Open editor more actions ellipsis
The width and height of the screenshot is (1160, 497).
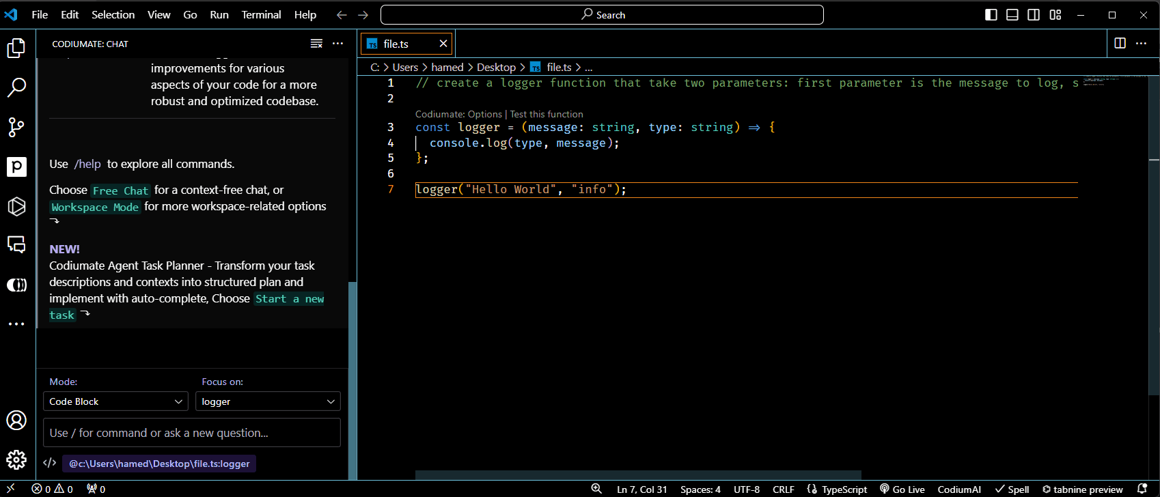(1141, 44)
